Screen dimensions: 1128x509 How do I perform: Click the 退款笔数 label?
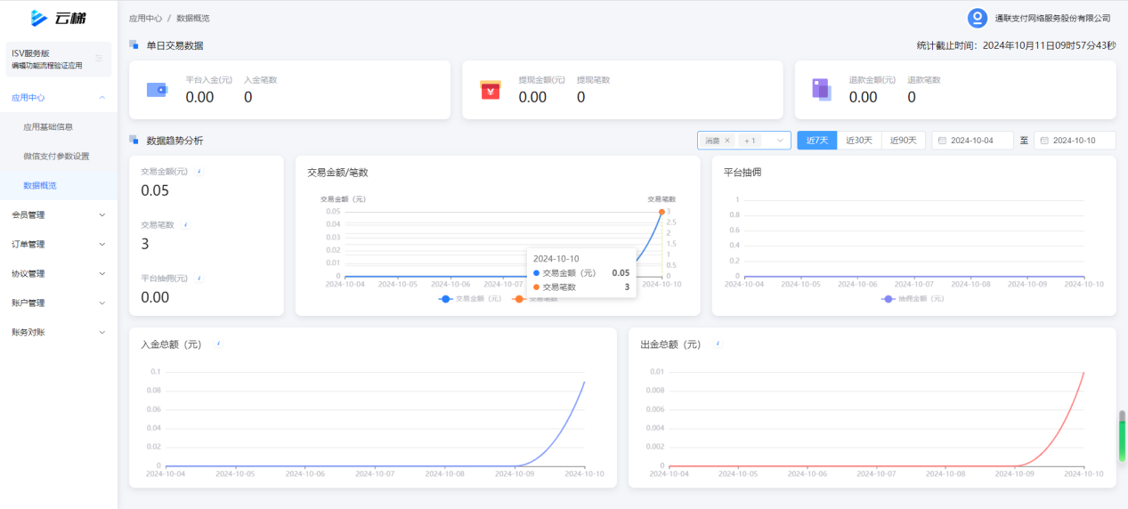(924, 80)
